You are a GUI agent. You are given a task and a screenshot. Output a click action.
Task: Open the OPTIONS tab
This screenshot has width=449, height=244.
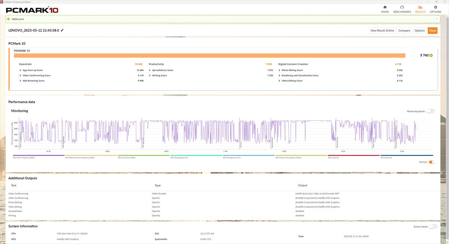436,9
